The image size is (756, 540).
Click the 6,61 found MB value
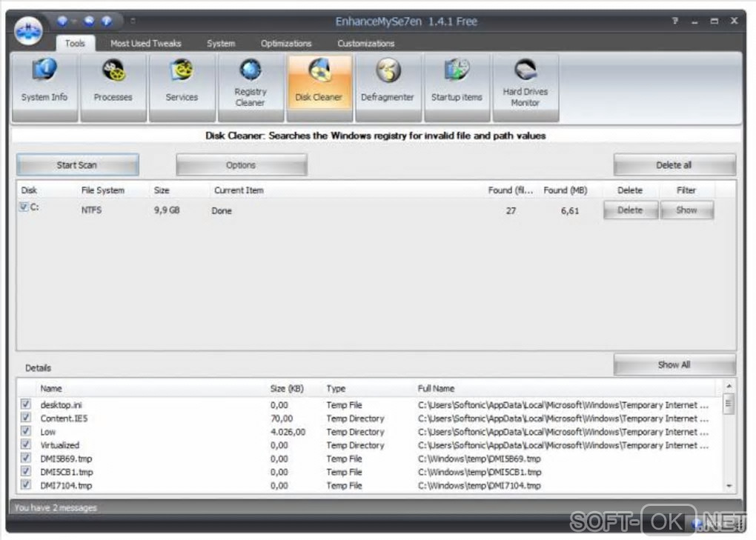[x=569, y=210]
